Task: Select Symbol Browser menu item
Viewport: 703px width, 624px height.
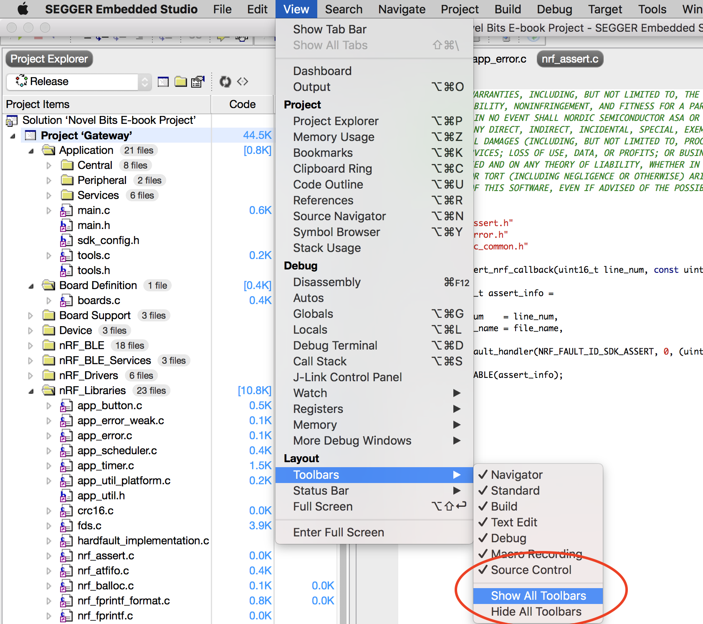Action: tap(374, 232)
